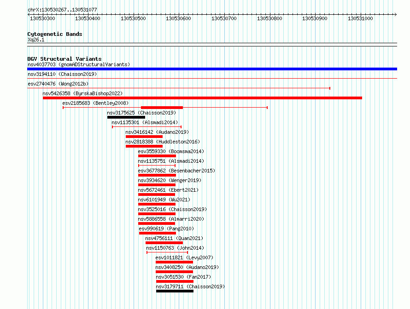Click the Cytogenetic Bands track title

[x=55, y=34]
